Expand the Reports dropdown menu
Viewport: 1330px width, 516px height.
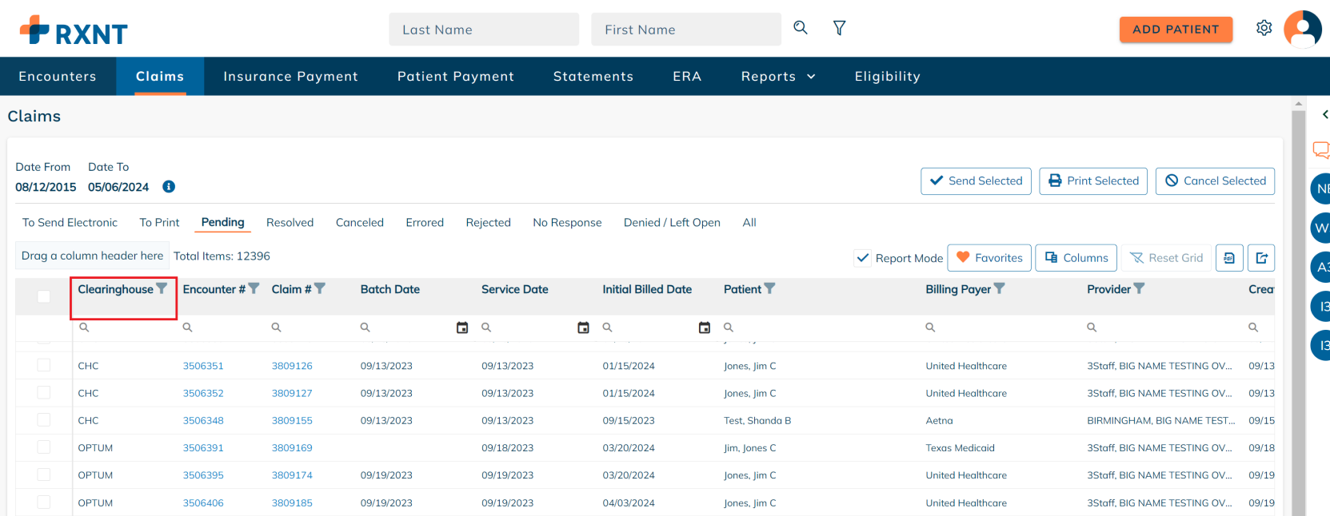pyautogui.click(x=778, y=77)
